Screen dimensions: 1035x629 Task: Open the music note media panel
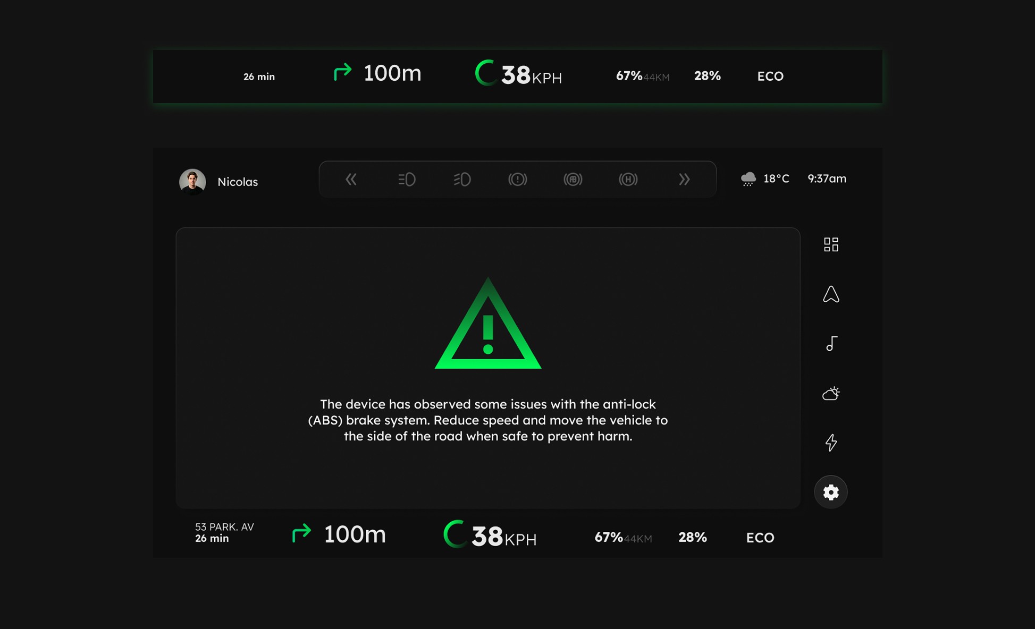831,344
